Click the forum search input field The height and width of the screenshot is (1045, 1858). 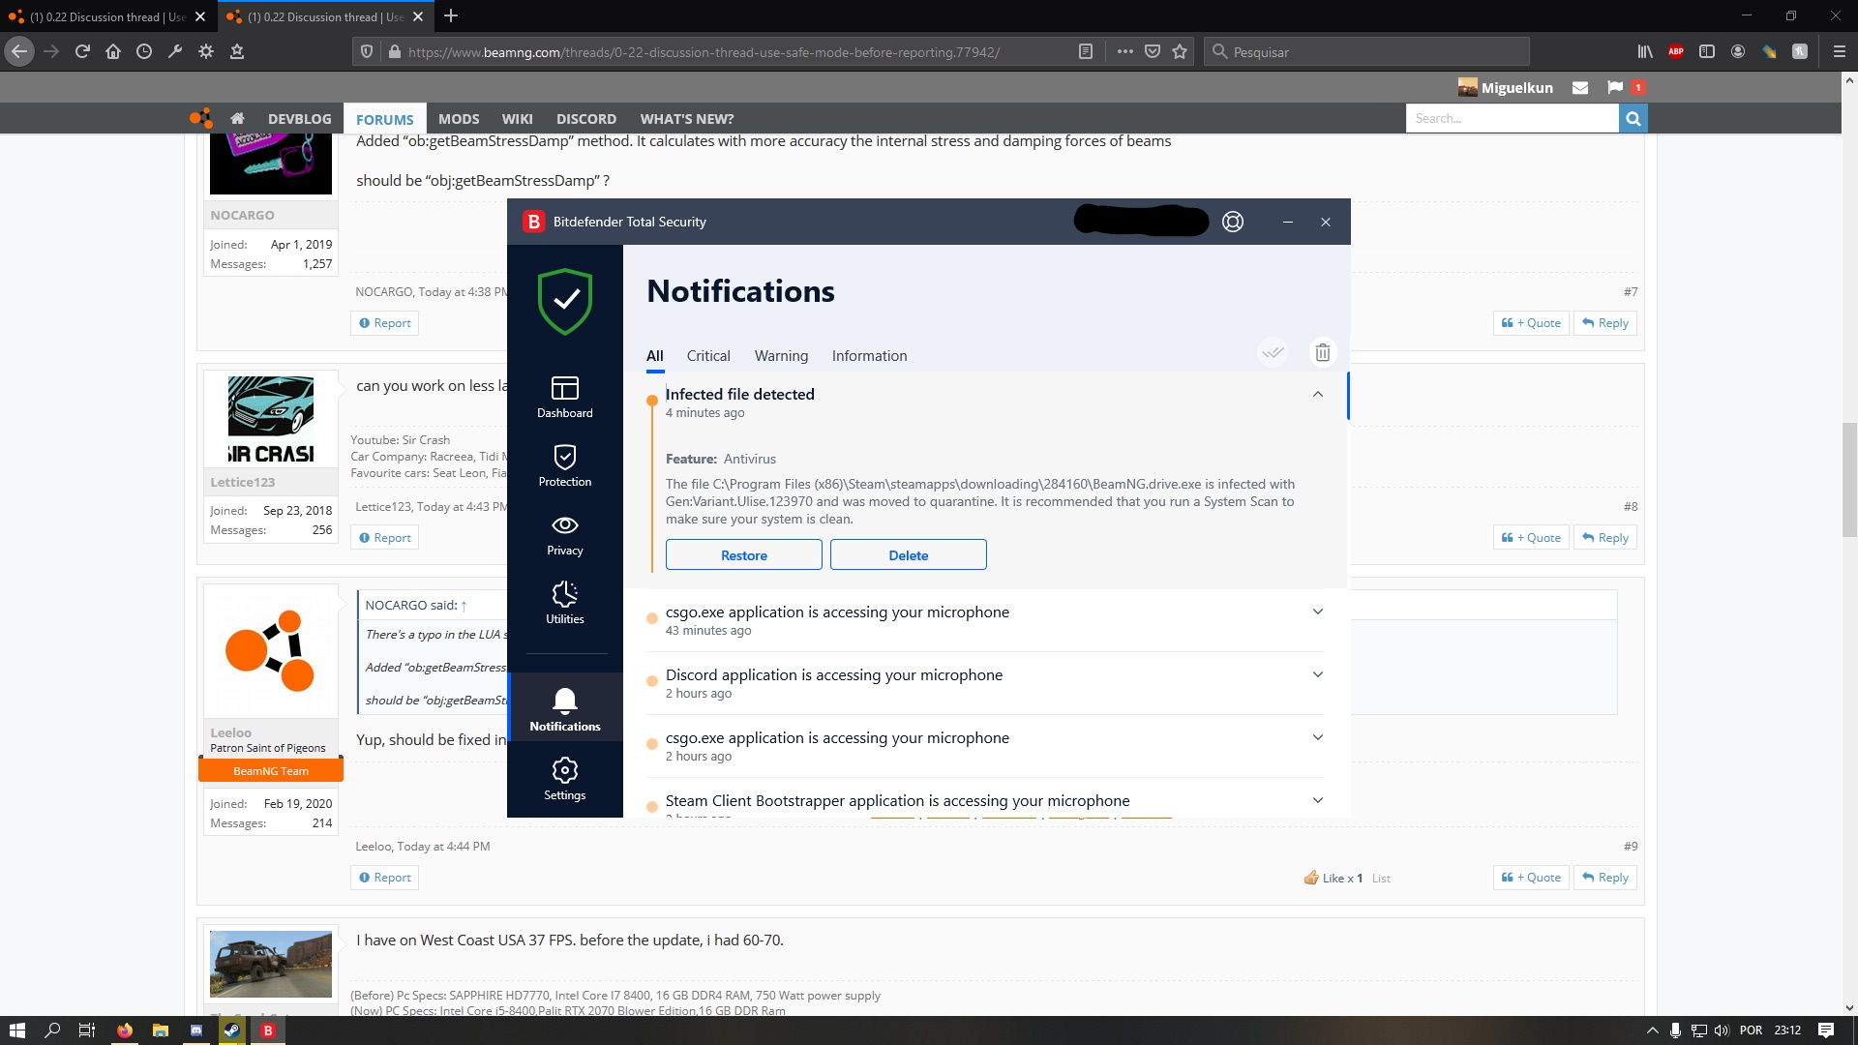click(1511, 118)
